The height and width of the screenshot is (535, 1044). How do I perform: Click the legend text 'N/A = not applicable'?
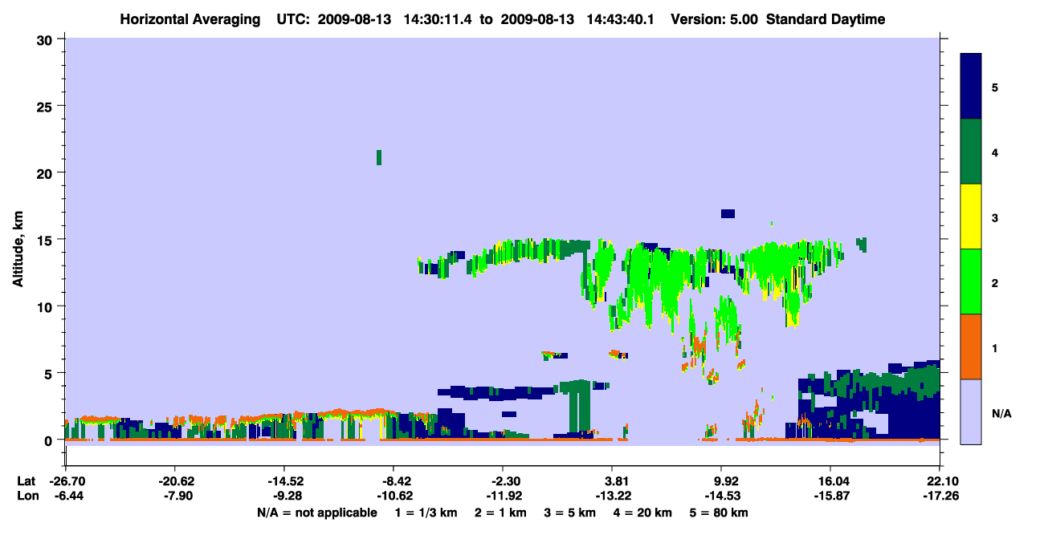[316, 513]
